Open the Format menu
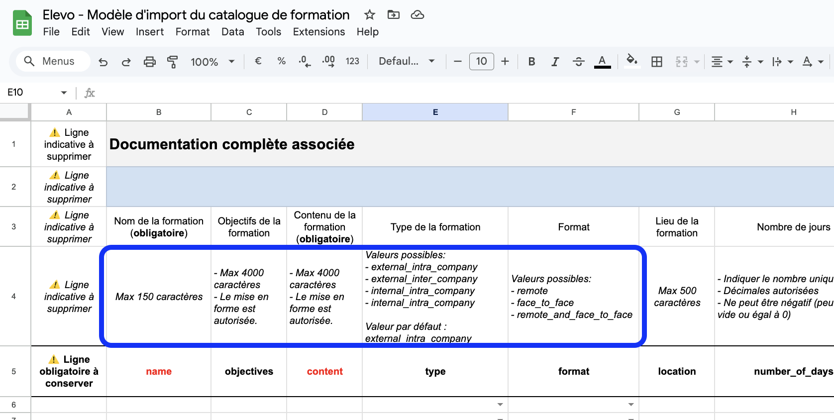Viewport: 834px width, 420px height. click(x=193, y=32)
